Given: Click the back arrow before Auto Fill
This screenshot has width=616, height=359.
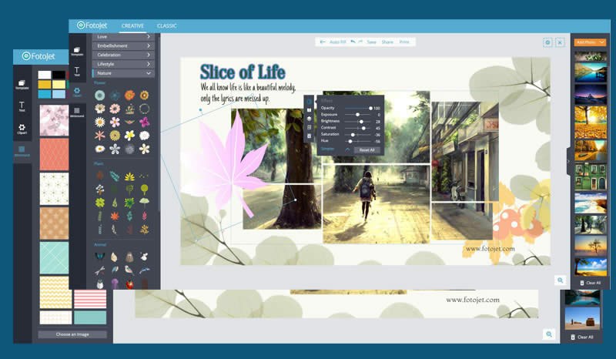Looking at the screenshot, I should [x=323, y=42].
